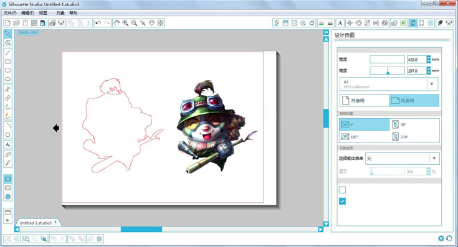Image resolution: width=458 pixels, height=247 pixels.
Task: Click the height value stepper arrows
Action: 429,70
